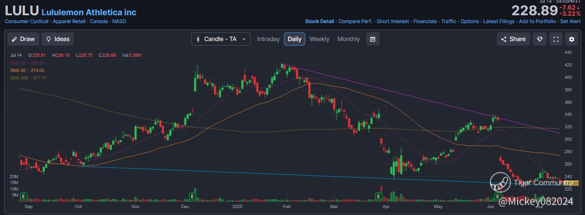
Task: Click the lightbulb icon in Ideas button
Action: 48,39
